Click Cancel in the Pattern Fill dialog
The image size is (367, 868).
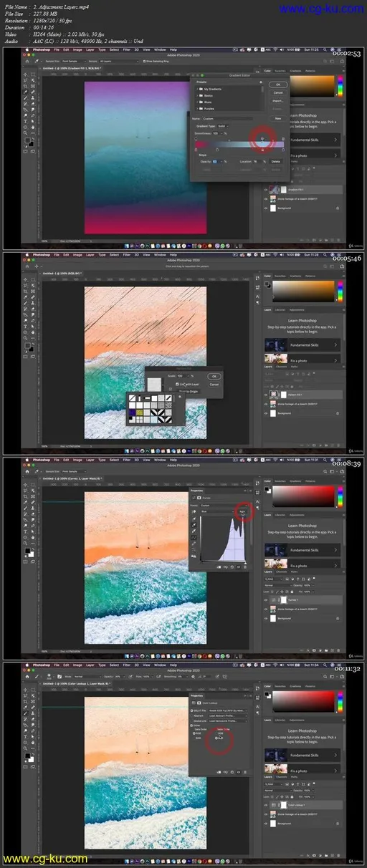(x=214, y=385)
